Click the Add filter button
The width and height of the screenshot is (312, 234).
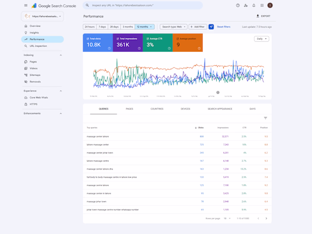(198, 27)
